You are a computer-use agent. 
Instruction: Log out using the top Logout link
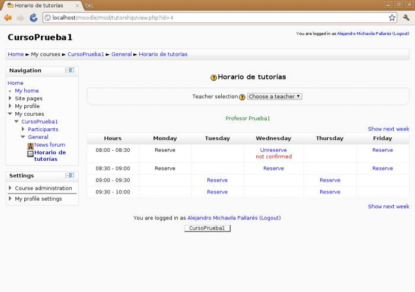[x=401, y=33]
